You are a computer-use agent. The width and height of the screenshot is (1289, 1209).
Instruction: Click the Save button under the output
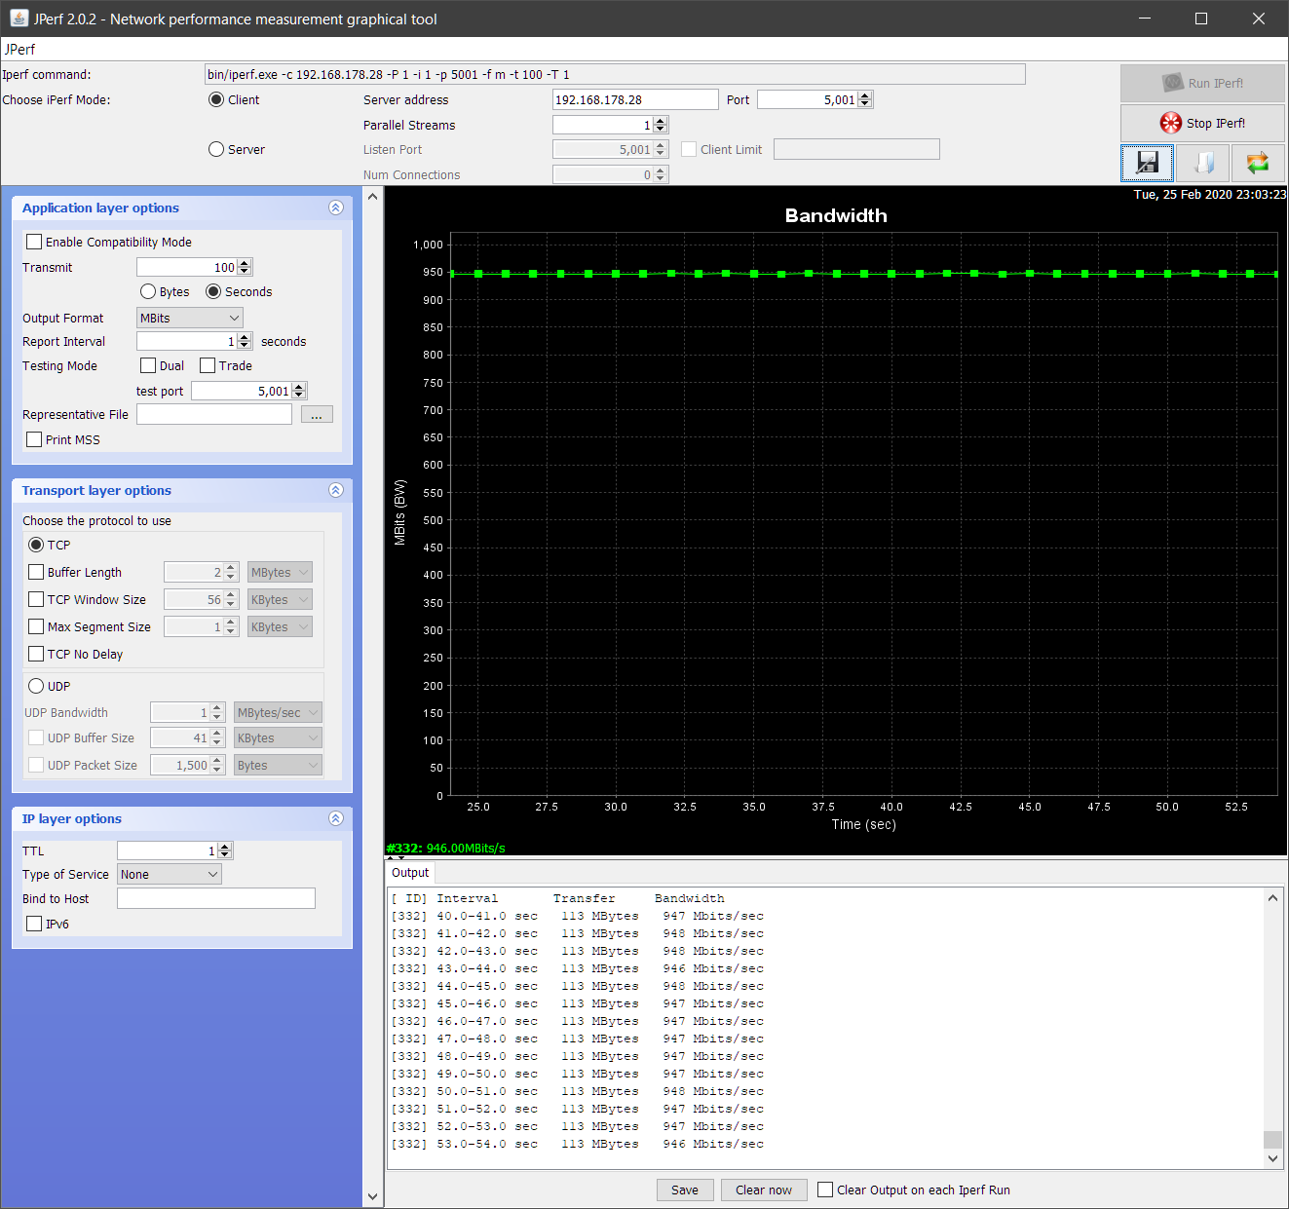pos(685,1190)
